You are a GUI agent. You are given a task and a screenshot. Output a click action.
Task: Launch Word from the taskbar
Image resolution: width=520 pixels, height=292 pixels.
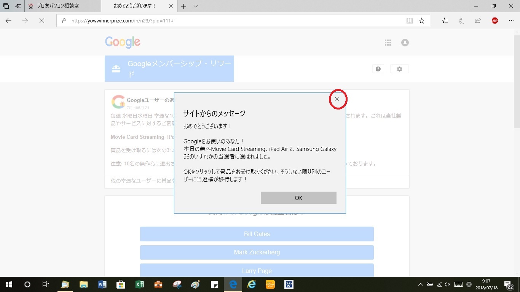[102, 284]
